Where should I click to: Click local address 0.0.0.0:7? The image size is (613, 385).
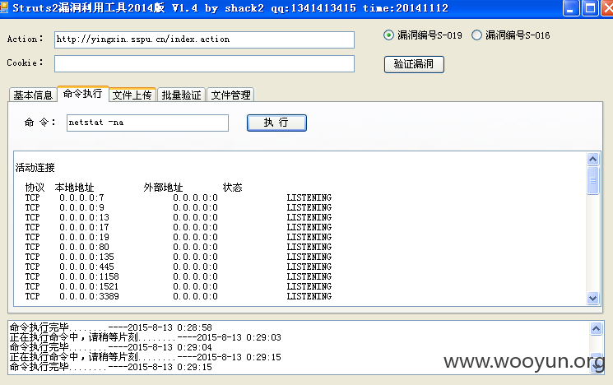coord(81,197)
